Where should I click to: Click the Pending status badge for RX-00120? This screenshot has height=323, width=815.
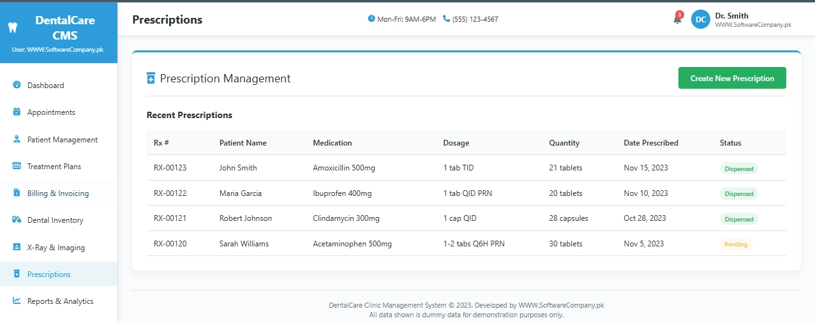(736, 244)
